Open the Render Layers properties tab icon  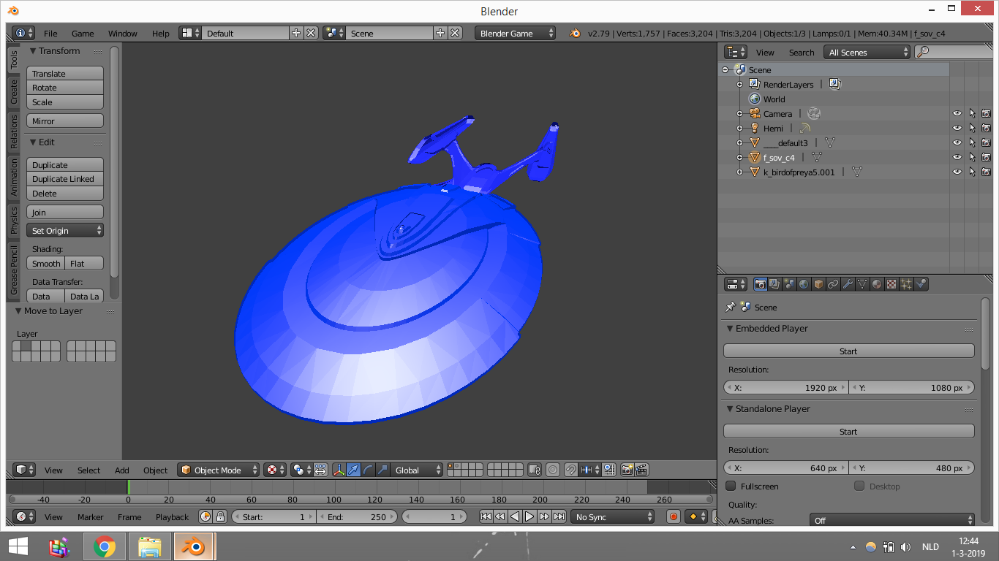774,284
